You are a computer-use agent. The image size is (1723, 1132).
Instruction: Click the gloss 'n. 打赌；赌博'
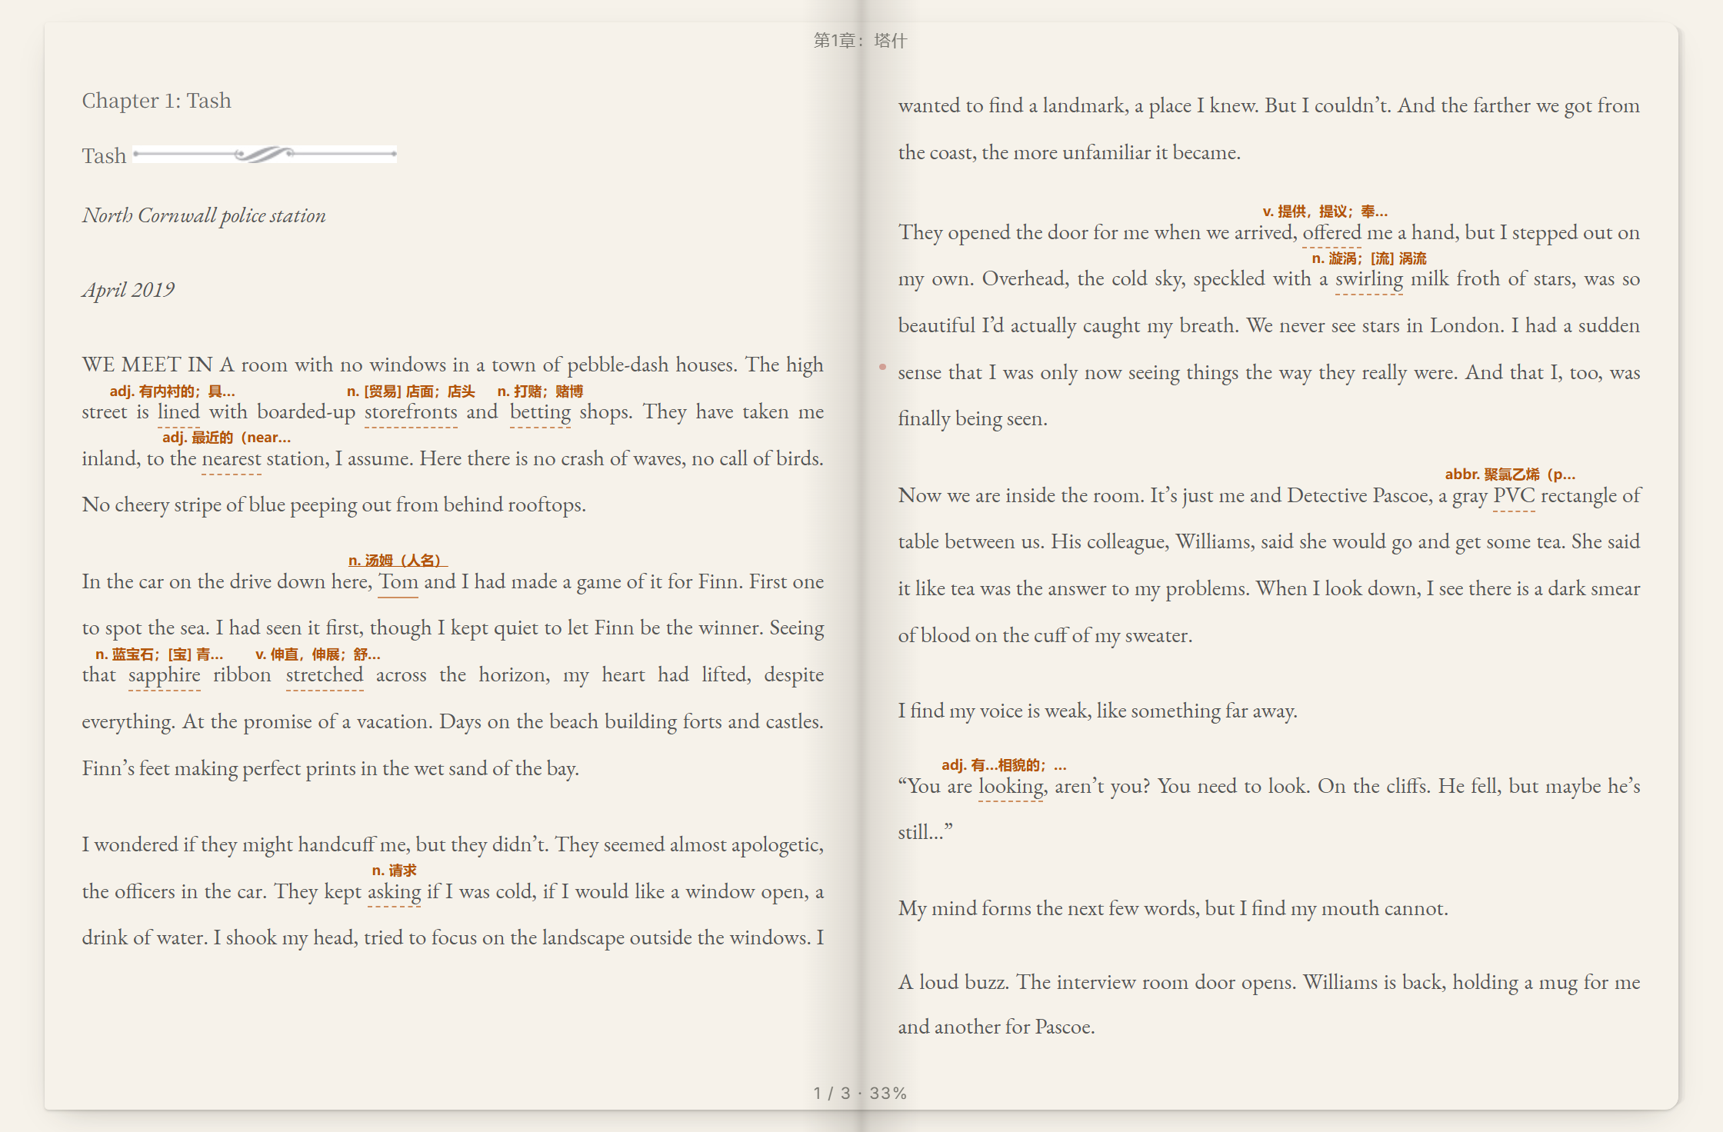[540, 391]
